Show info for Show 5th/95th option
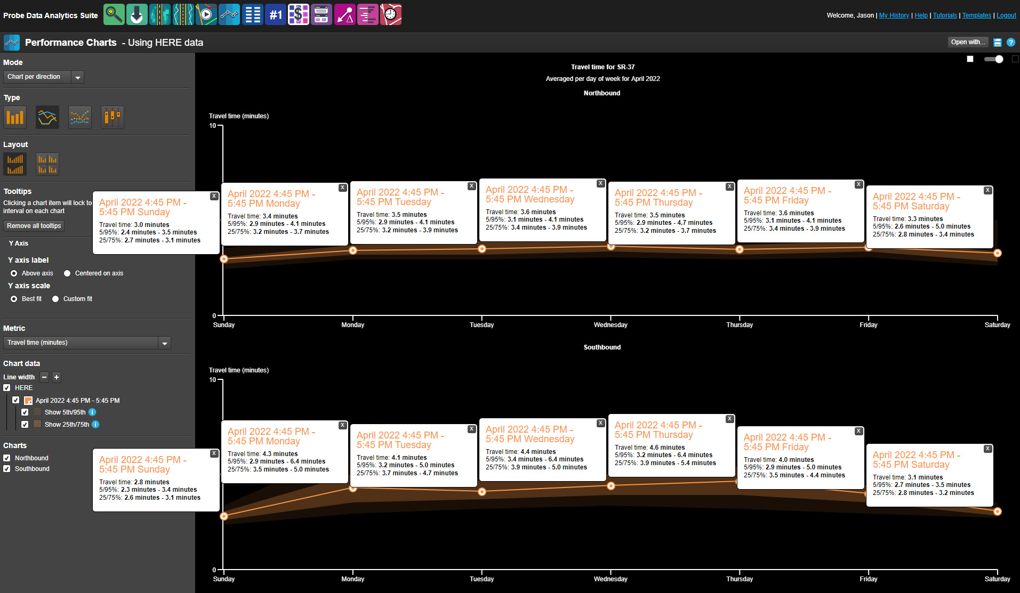The image size is (1020, 593). coord(92,412)
